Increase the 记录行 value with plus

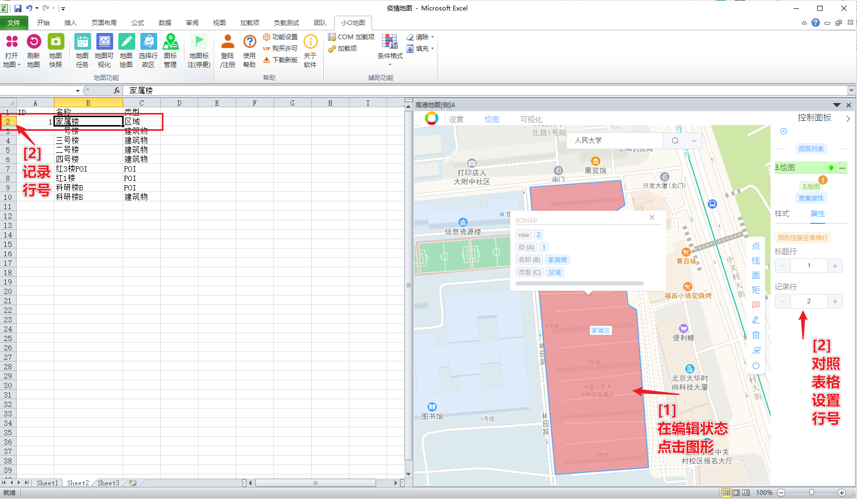click(x=835, y=301)
